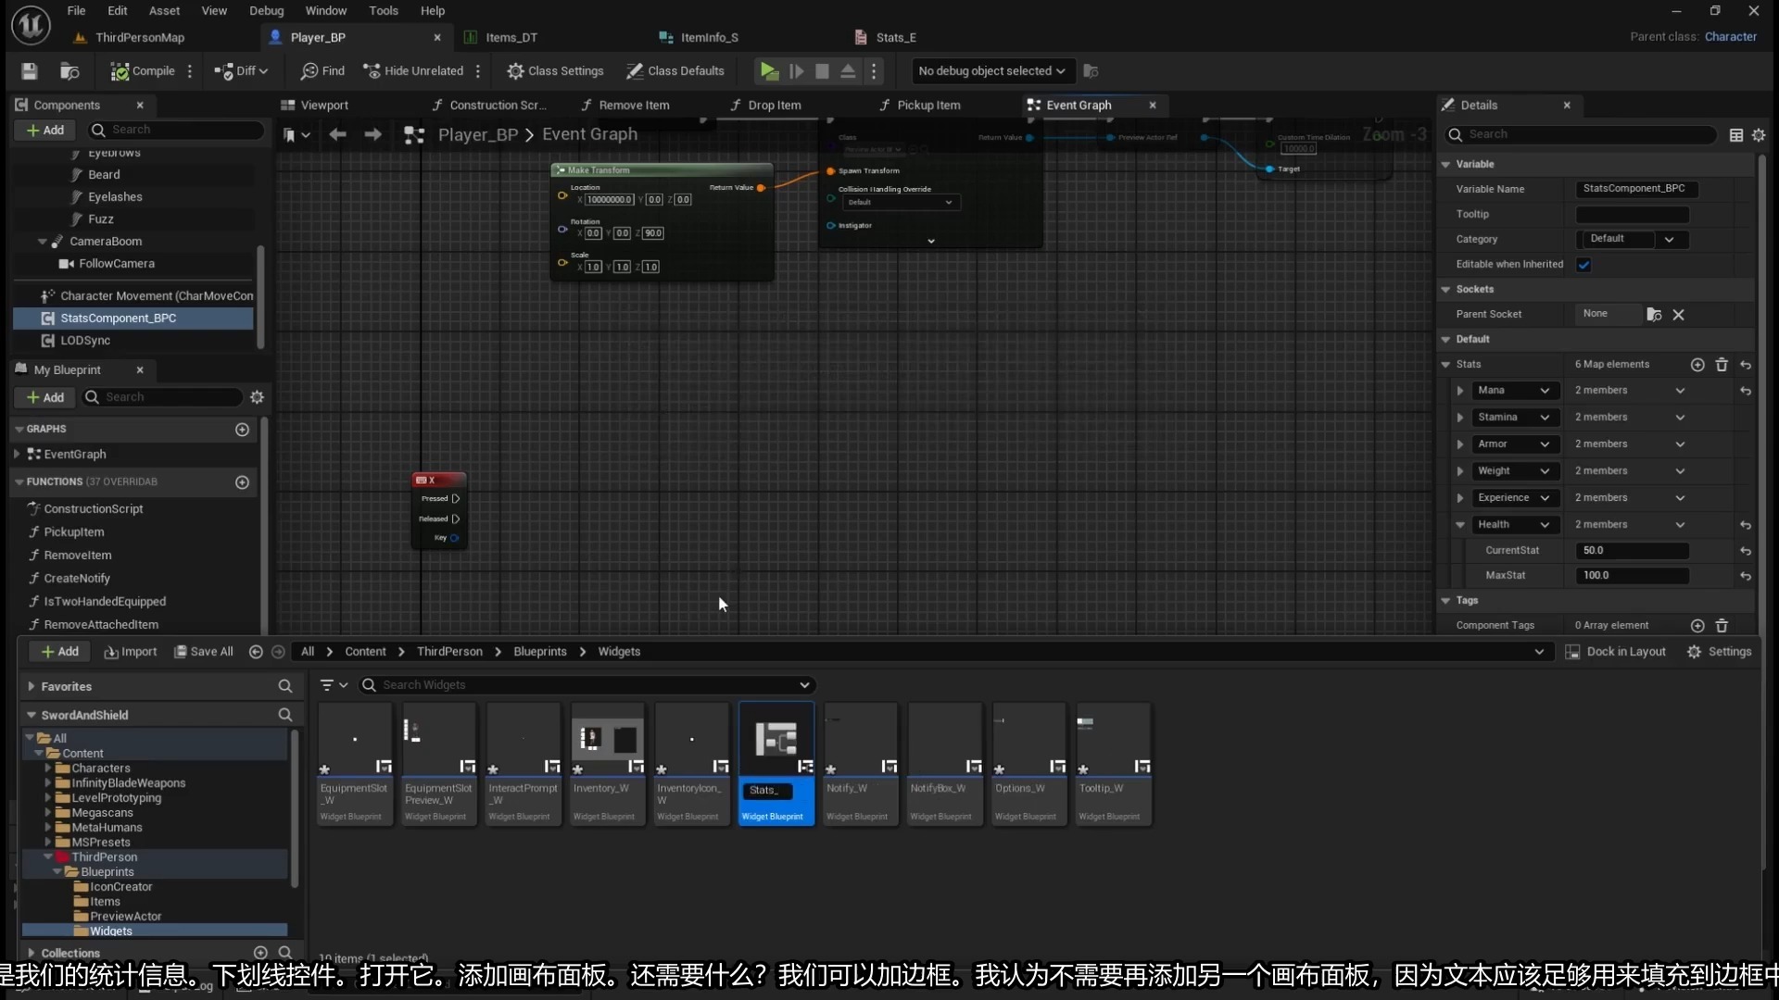Open Class Settings
Viewport: 1779px width, 1000px height.
click(555, 70)
